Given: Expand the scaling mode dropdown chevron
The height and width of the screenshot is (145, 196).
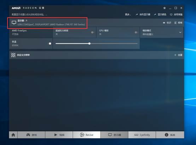Looking at the screenshot, I should click(x=180, y=32).
